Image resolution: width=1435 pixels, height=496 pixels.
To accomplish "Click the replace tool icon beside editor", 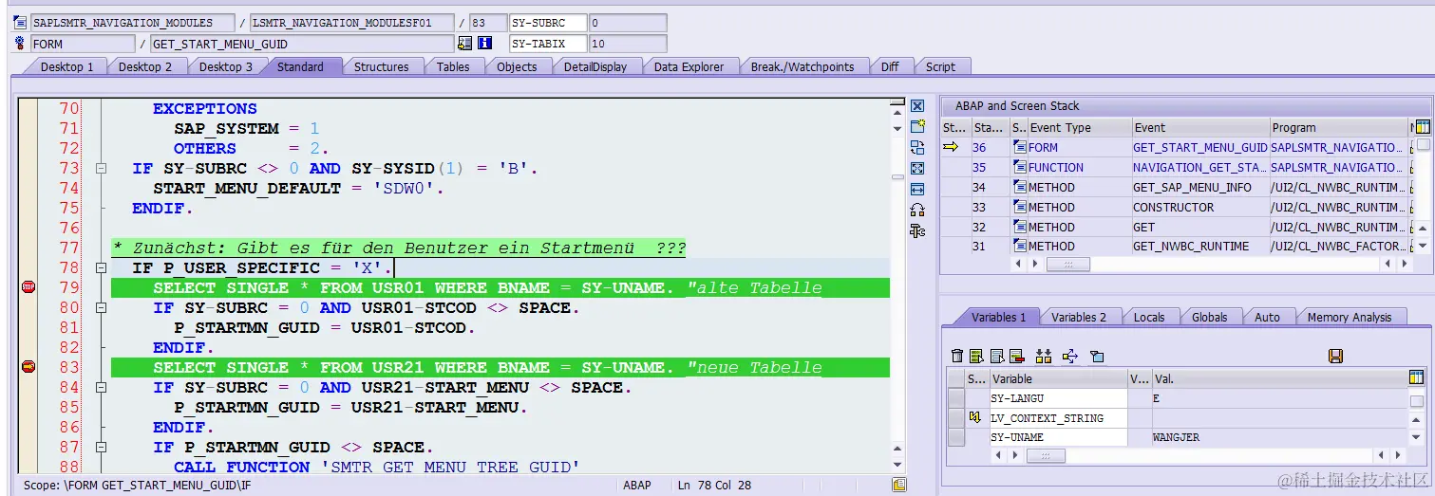I will 917,147.
